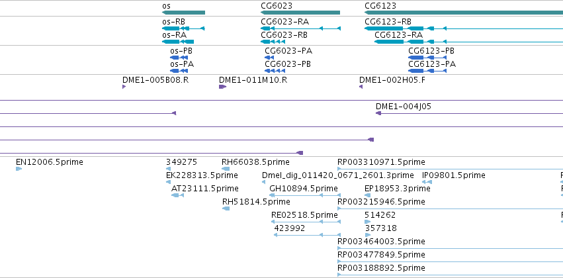Screen dimensions: 563x278
Task: Select the RE02518.5prime EST feature
Action: click(306, 222)
